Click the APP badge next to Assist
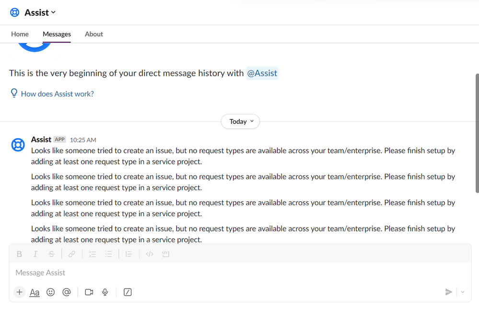 click(x=59, y=139)
